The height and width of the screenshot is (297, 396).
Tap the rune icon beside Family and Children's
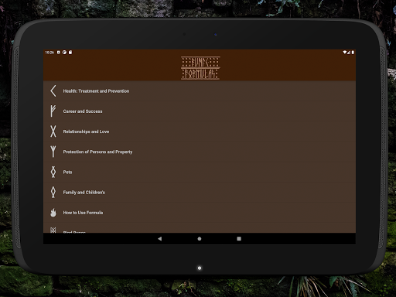pos(53,192)
